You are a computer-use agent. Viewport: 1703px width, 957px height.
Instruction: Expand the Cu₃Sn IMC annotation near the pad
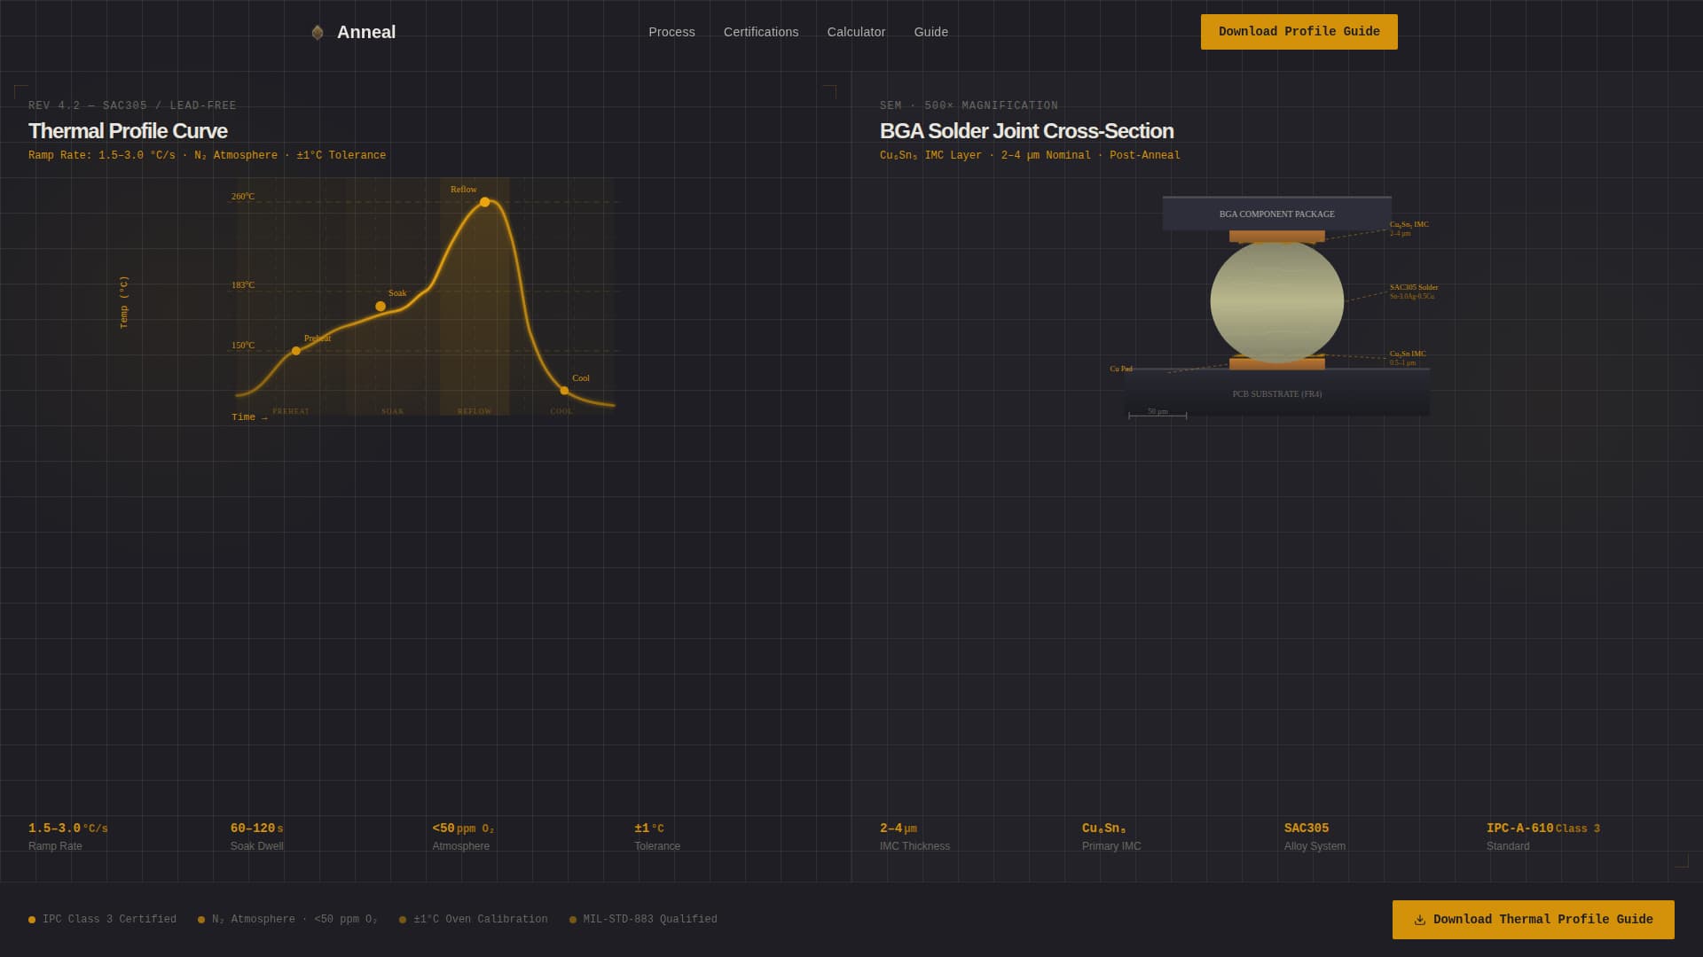[x=1407, y=356]
